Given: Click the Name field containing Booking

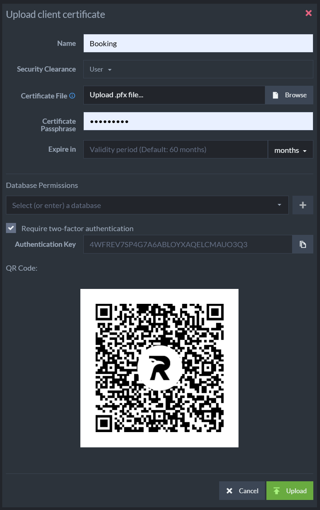Looking at the screenshot, I should pyautogui.click(x=198, y=43).
